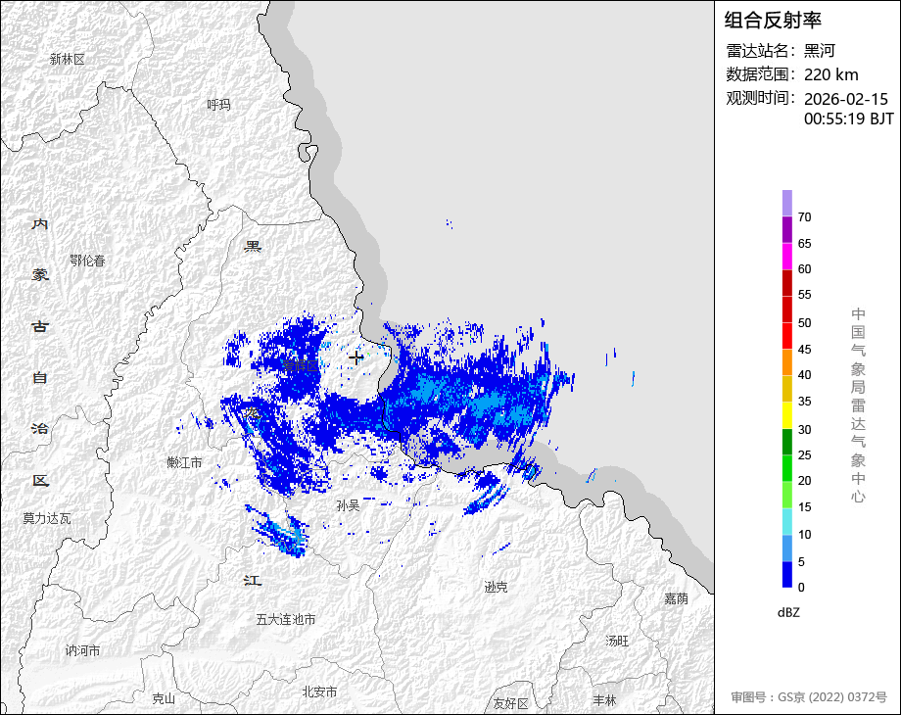
Task: Select the 嫩江市 label on map
Action: pyautogui.click(x=184, y=462)
